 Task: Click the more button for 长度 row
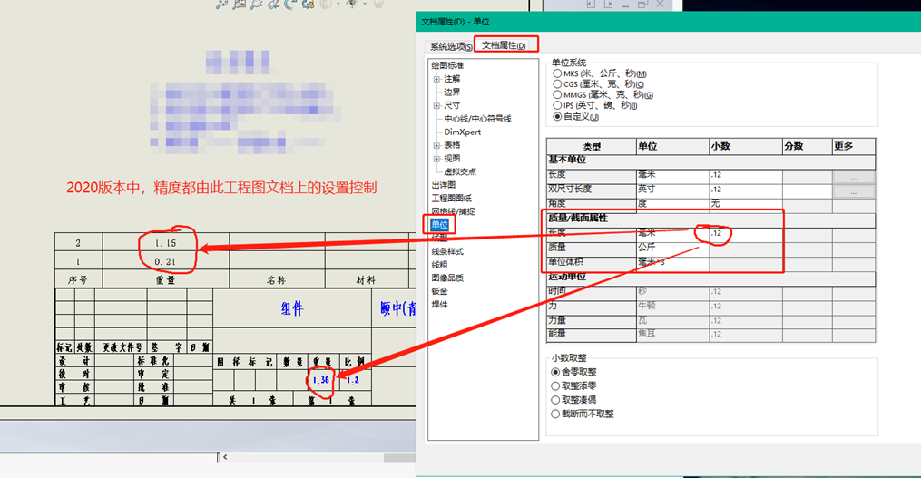point(854,176)
